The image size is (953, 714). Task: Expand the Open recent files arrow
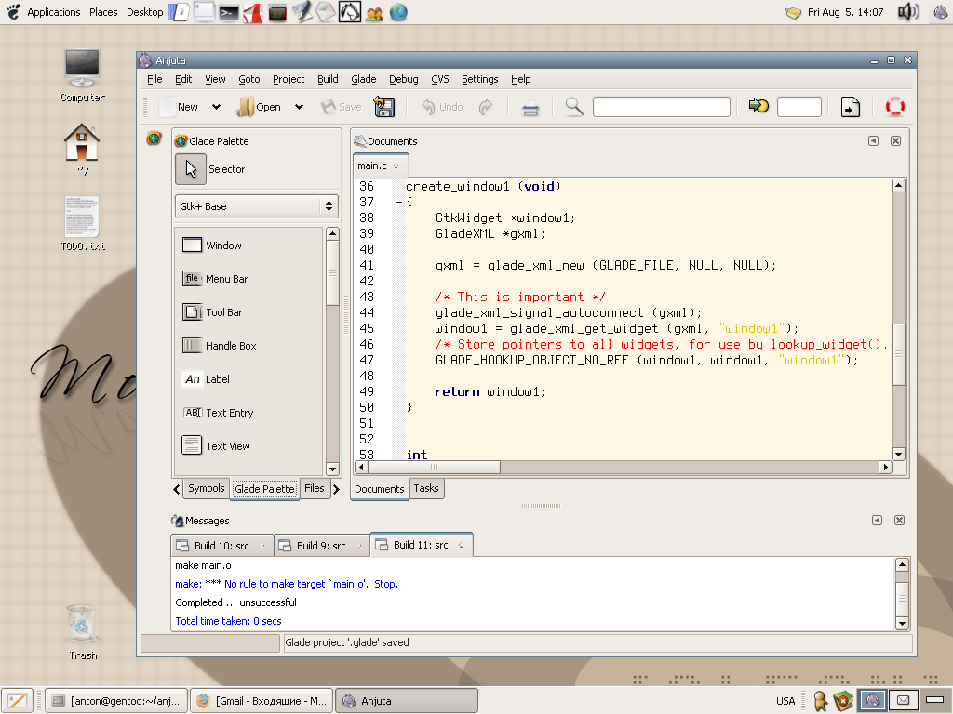coord(299,107)
